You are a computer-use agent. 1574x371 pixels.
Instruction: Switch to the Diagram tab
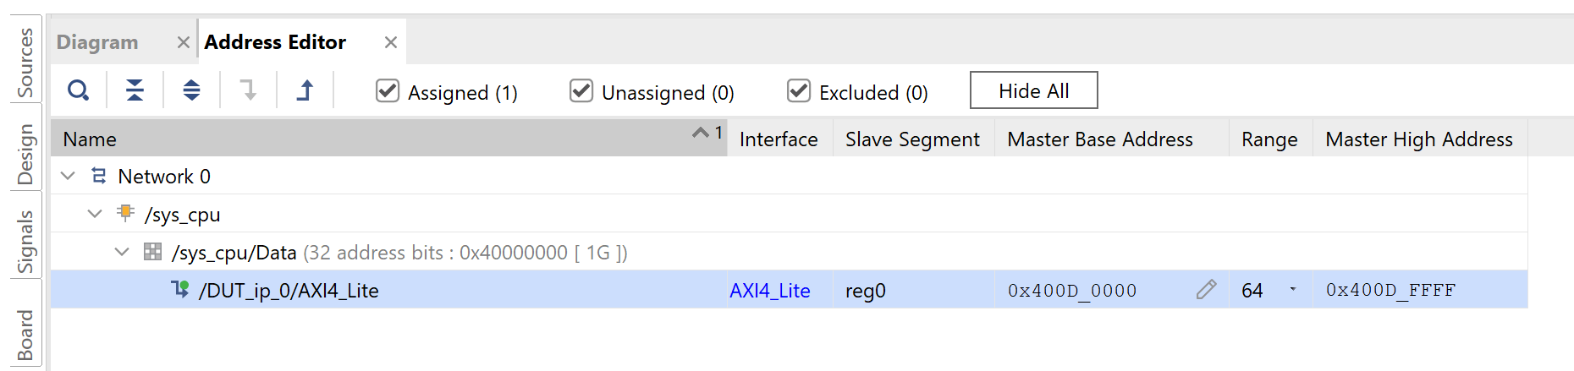click(97, 42)
